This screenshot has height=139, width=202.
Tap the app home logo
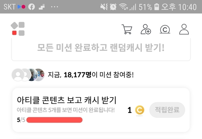18,29
